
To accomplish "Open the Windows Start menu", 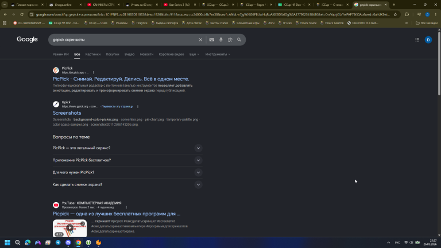I will pos(7,242).
